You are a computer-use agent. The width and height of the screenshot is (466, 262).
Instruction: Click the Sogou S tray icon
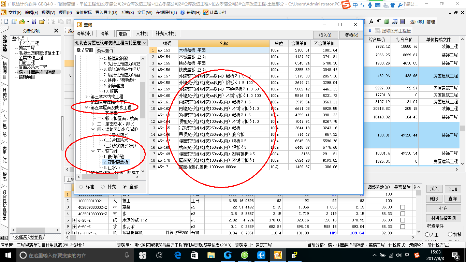point(417,255)
